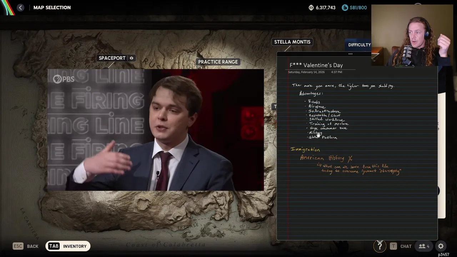The image size is (457, 257).
Task: Select the Practice Range map marker
Action: point(218,62)
